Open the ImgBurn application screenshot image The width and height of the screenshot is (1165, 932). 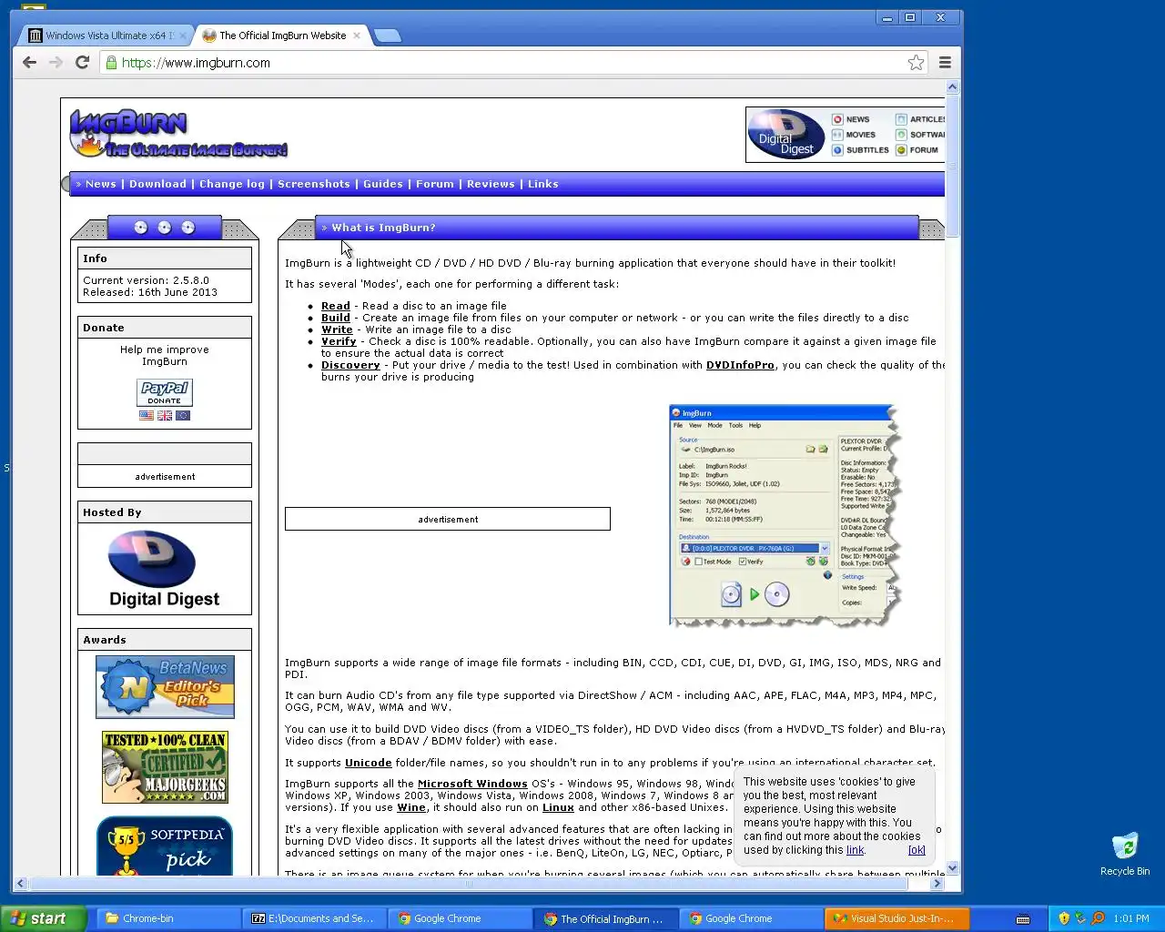coord(784,517)
